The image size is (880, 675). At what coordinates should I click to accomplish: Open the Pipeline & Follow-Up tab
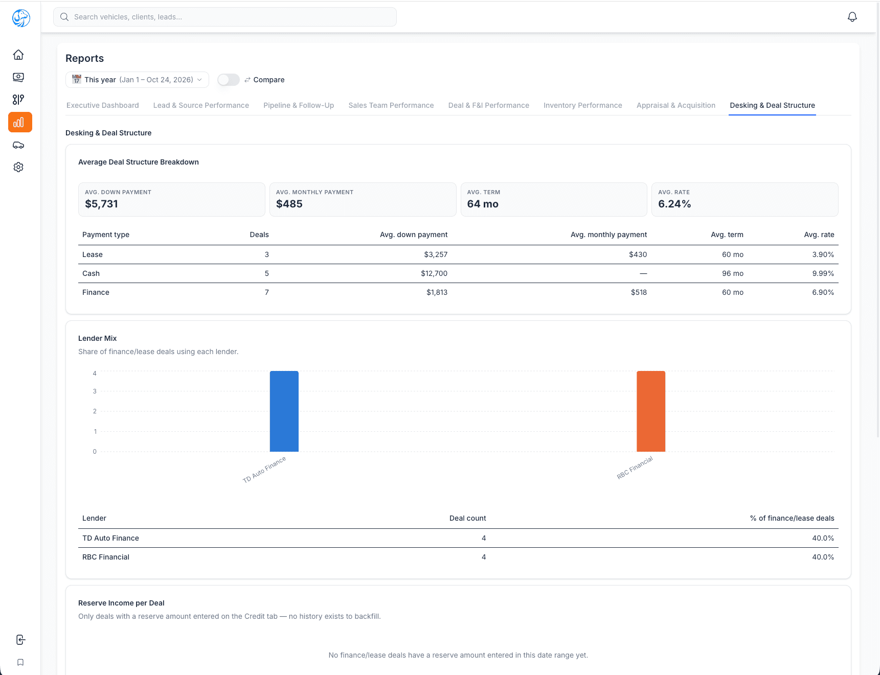click(299, 105)
